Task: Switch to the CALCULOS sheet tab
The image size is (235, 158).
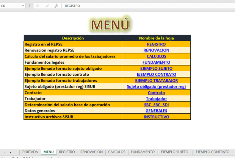Action: point(116,152)
